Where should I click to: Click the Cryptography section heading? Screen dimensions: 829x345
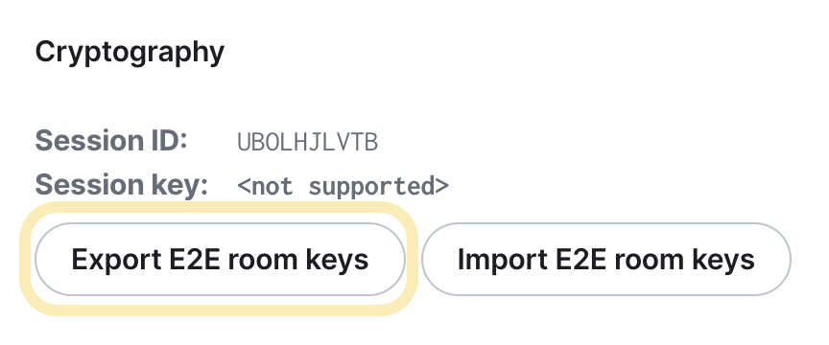point(130,53)
